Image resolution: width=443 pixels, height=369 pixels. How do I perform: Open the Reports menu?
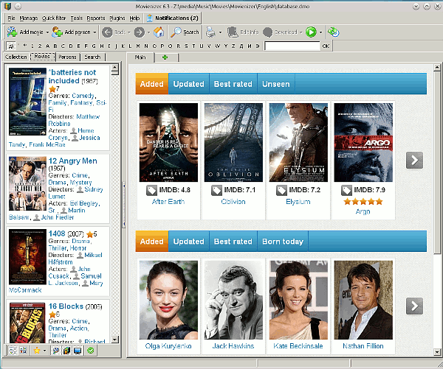(96, 18)
